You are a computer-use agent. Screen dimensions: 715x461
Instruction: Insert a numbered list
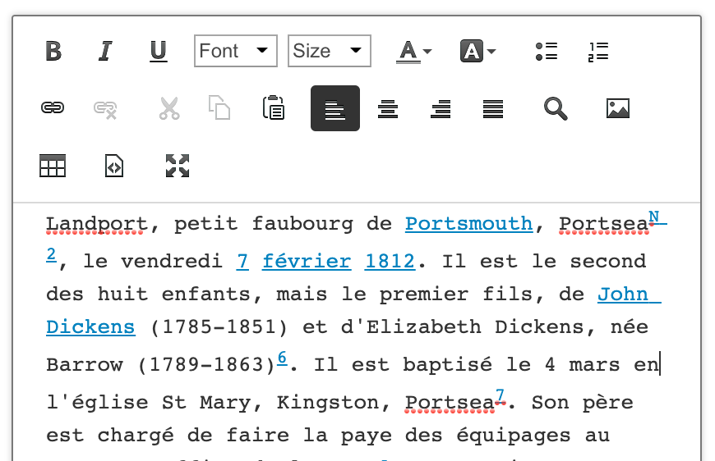coord(598,51)
